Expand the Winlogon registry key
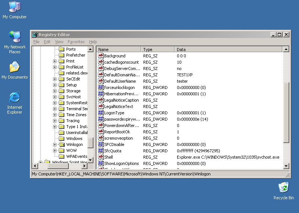Viewport: 299px width, 213px height. (x=55, y=144)
